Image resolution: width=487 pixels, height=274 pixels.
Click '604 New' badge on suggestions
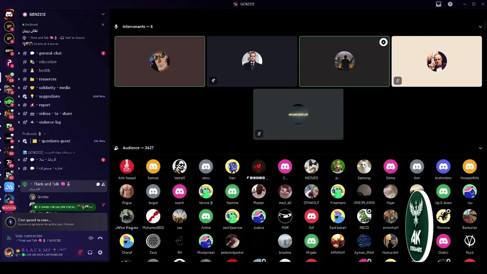click(x=99, y=96)
